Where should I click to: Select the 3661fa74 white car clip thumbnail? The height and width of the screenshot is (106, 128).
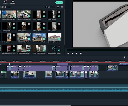click(x=24, y=14)
